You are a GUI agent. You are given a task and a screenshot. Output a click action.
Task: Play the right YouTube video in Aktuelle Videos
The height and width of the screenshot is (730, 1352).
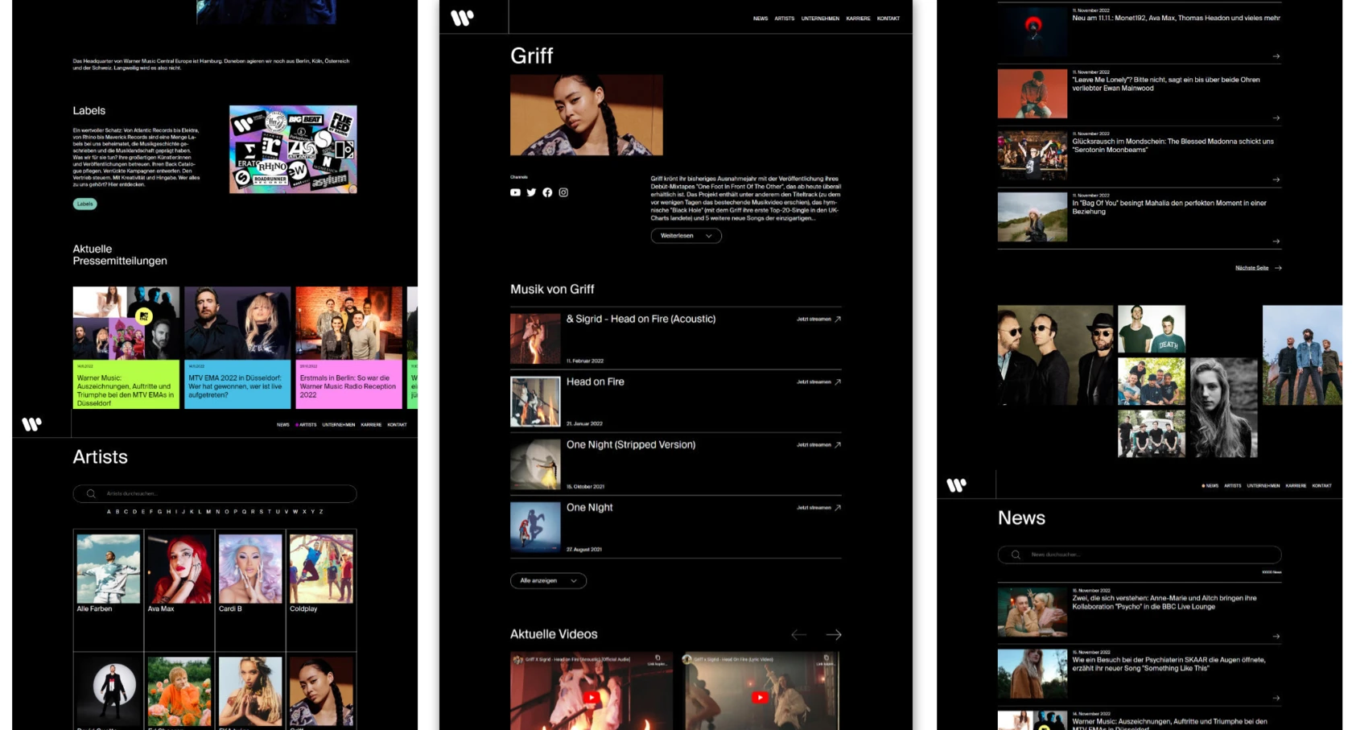[x=760, y=697]
